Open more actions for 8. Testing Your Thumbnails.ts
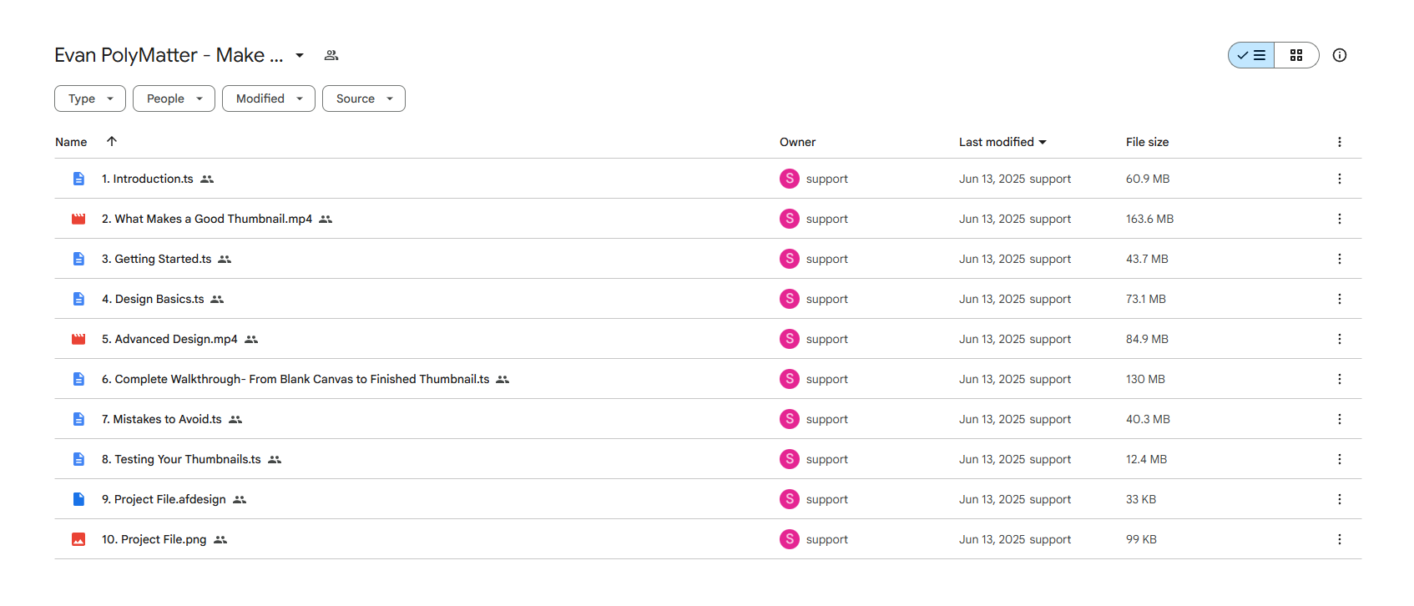The height and width of the screenshot is (606, 1414). 1340,459
